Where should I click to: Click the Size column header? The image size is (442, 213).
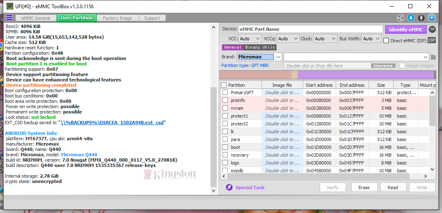381,85
